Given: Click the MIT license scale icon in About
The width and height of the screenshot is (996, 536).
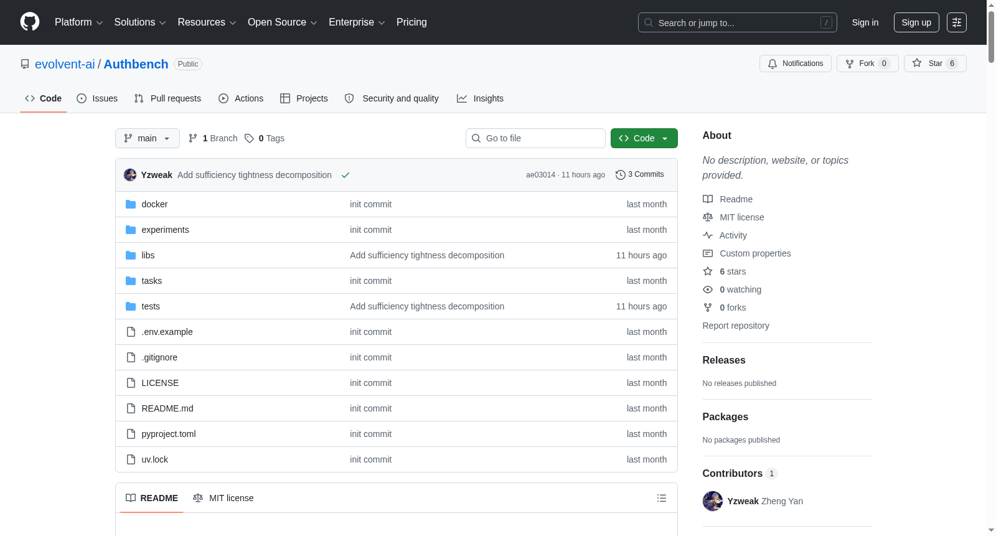Looking at the screenshot, I should point(708,217).
